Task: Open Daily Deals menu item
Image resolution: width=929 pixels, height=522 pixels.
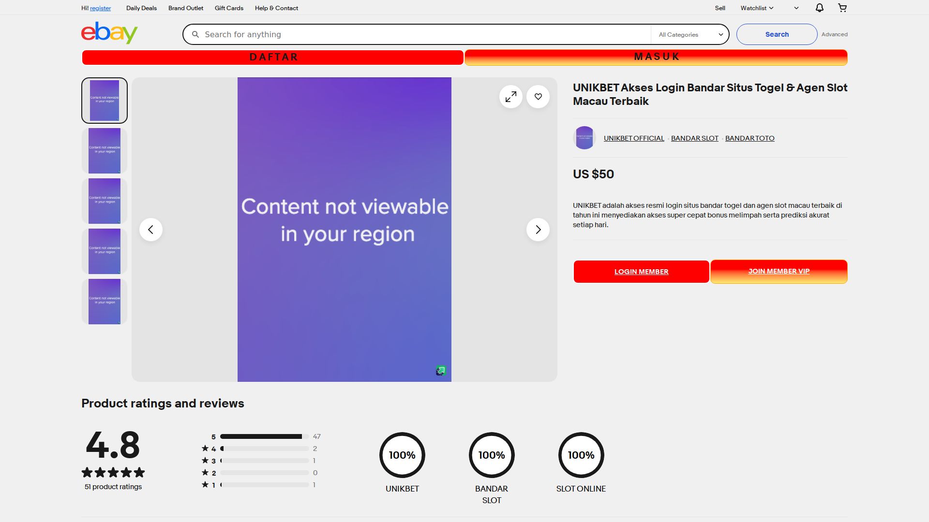Action: [x=141, y=8]
